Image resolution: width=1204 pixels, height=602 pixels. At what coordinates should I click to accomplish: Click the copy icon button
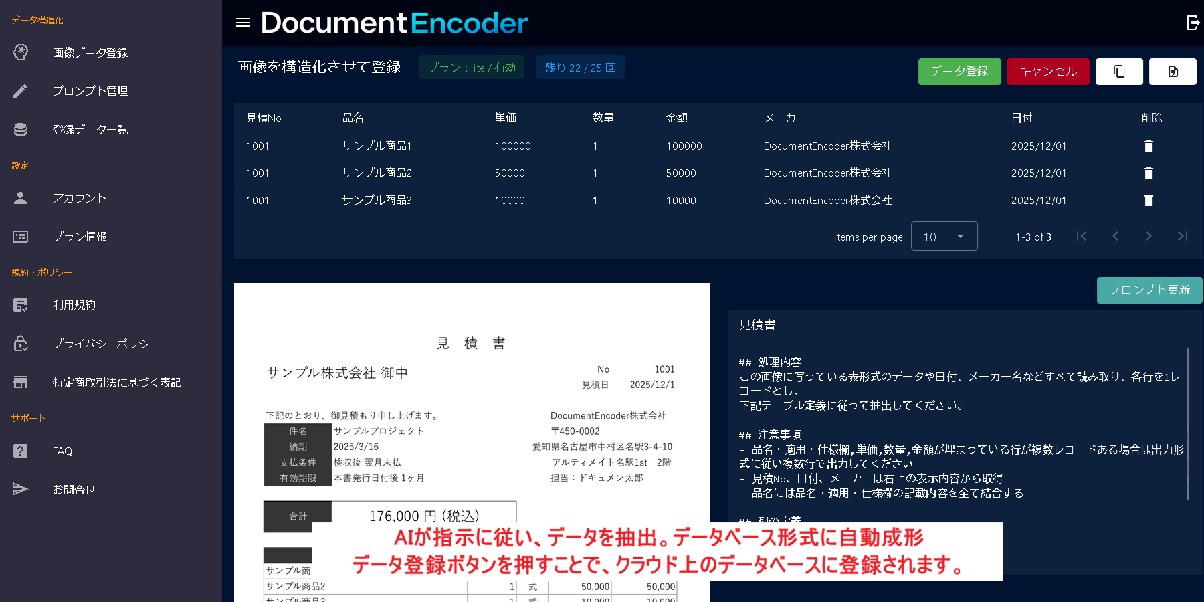pyautogui.click(x=1119, y=72)
